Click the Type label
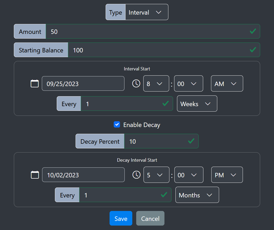The width and height of the screenshot is (274, 230). (x=116, y=12)
